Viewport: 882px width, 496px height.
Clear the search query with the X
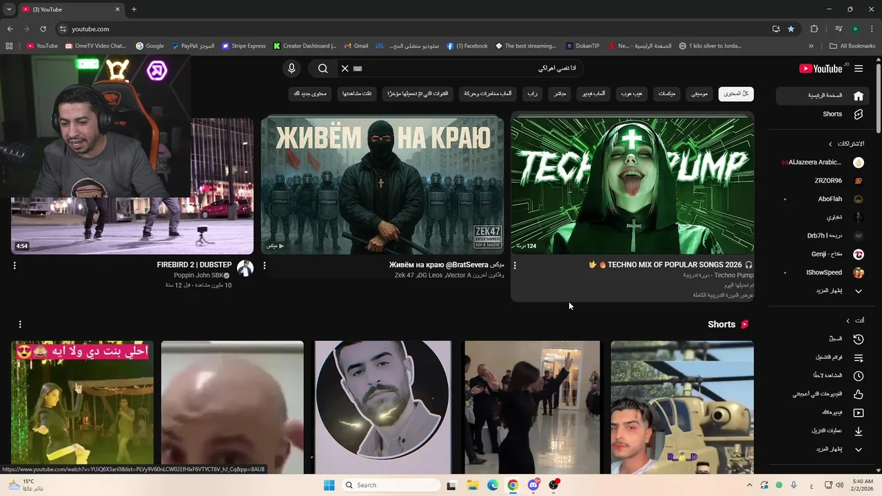(345, 68)
